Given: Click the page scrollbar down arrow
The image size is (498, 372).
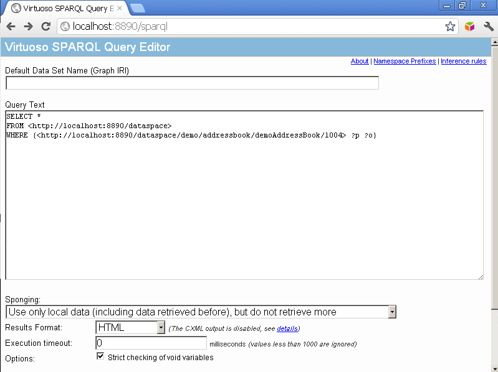Looking at the screenshot, I should click(494, 367).
